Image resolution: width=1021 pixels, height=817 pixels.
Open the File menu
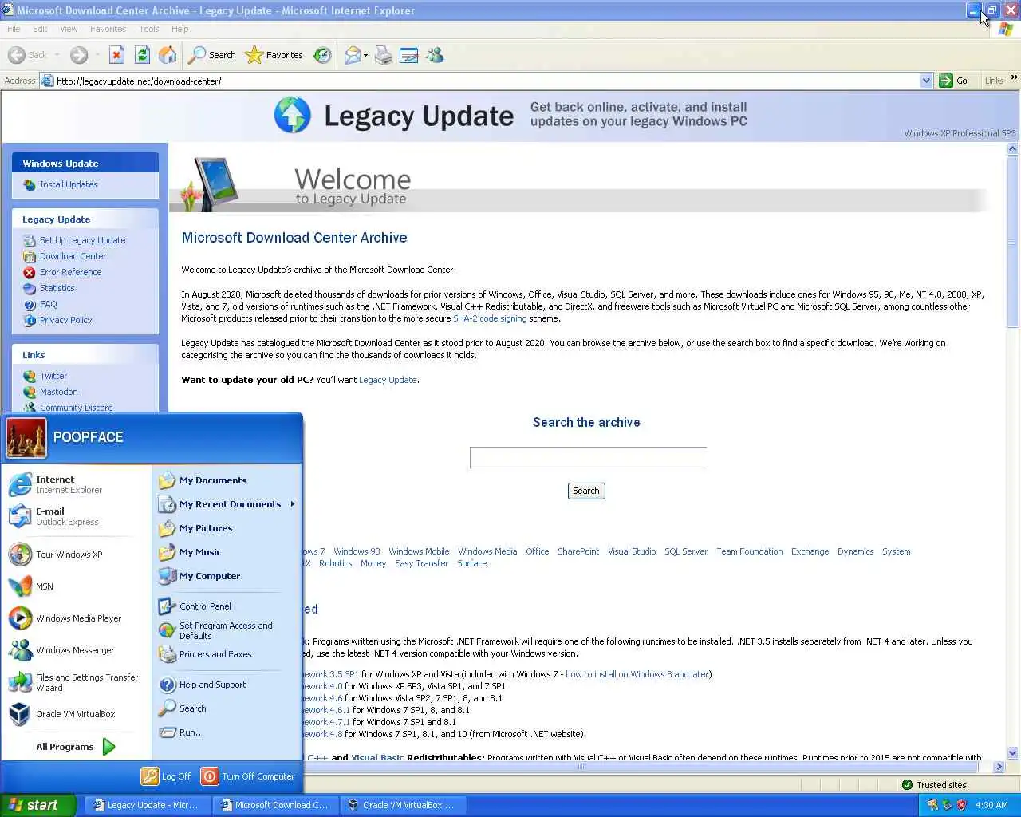pyautogui.click(x=14, y=29)
